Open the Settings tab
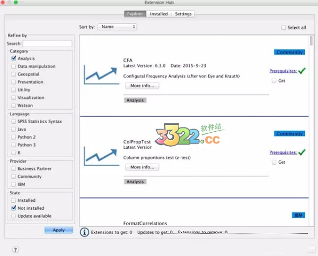Image resolution: width=318 pixels, height=256 pixels. click(183, 14)
